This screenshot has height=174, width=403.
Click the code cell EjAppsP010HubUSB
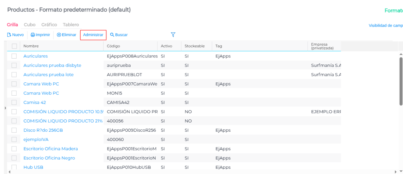click(129, 167)
